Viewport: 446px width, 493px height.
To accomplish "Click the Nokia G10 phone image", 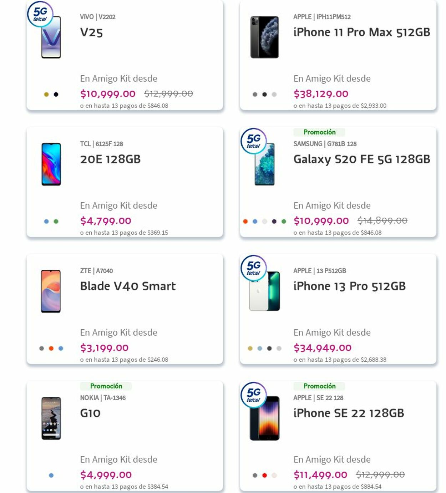I will click(51, 418).
